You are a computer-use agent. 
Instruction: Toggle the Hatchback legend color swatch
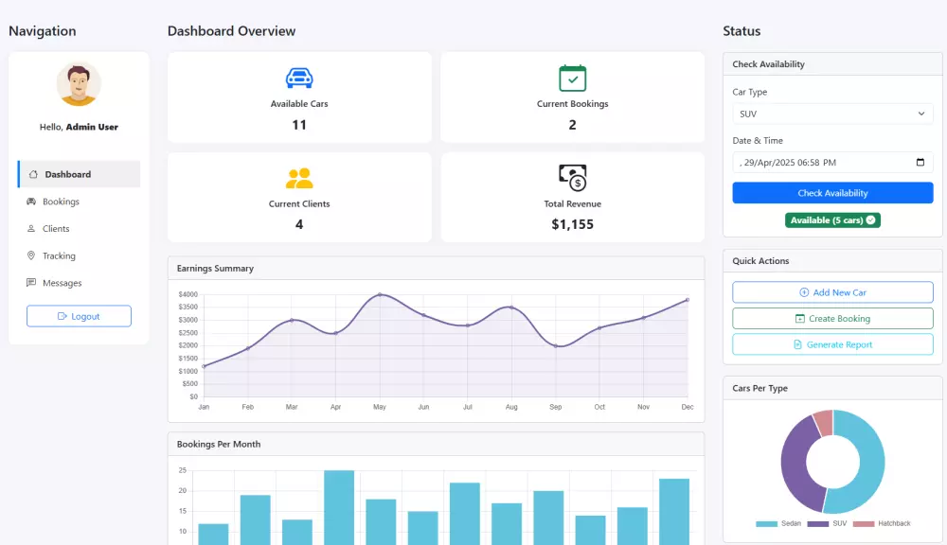point(864,524)
